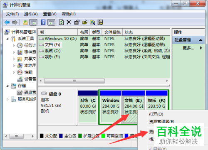The height and width of the screenshot is (150, 208).
Task: Click 更多... in the actions pane
Action: click(188, 48)
